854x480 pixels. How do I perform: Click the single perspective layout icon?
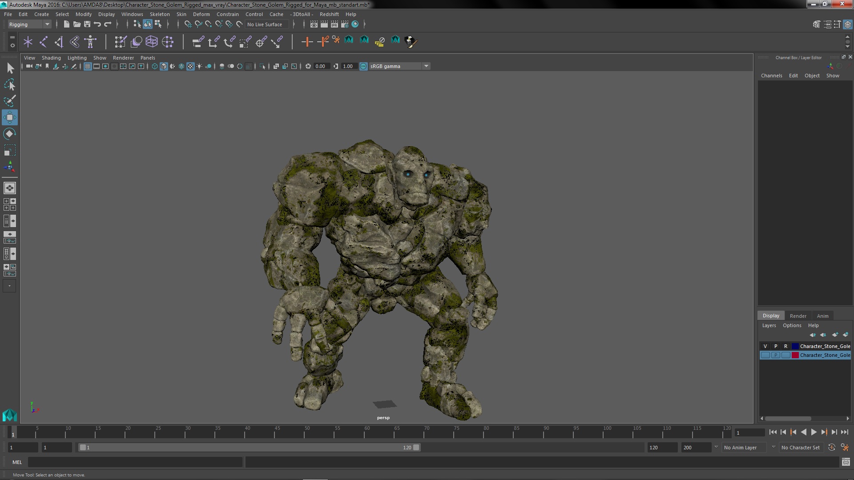tap(10, 188)
